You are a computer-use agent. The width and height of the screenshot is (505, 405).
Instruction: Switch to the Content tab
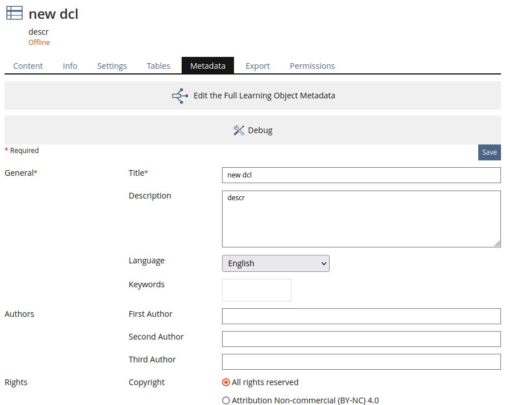28,66
